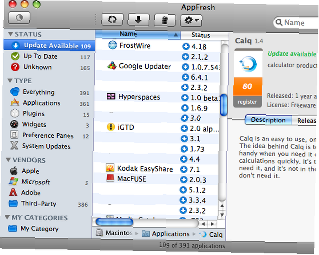Select Plugins type filter
This screenshot has width=319, height=255.
click(48, 114)
